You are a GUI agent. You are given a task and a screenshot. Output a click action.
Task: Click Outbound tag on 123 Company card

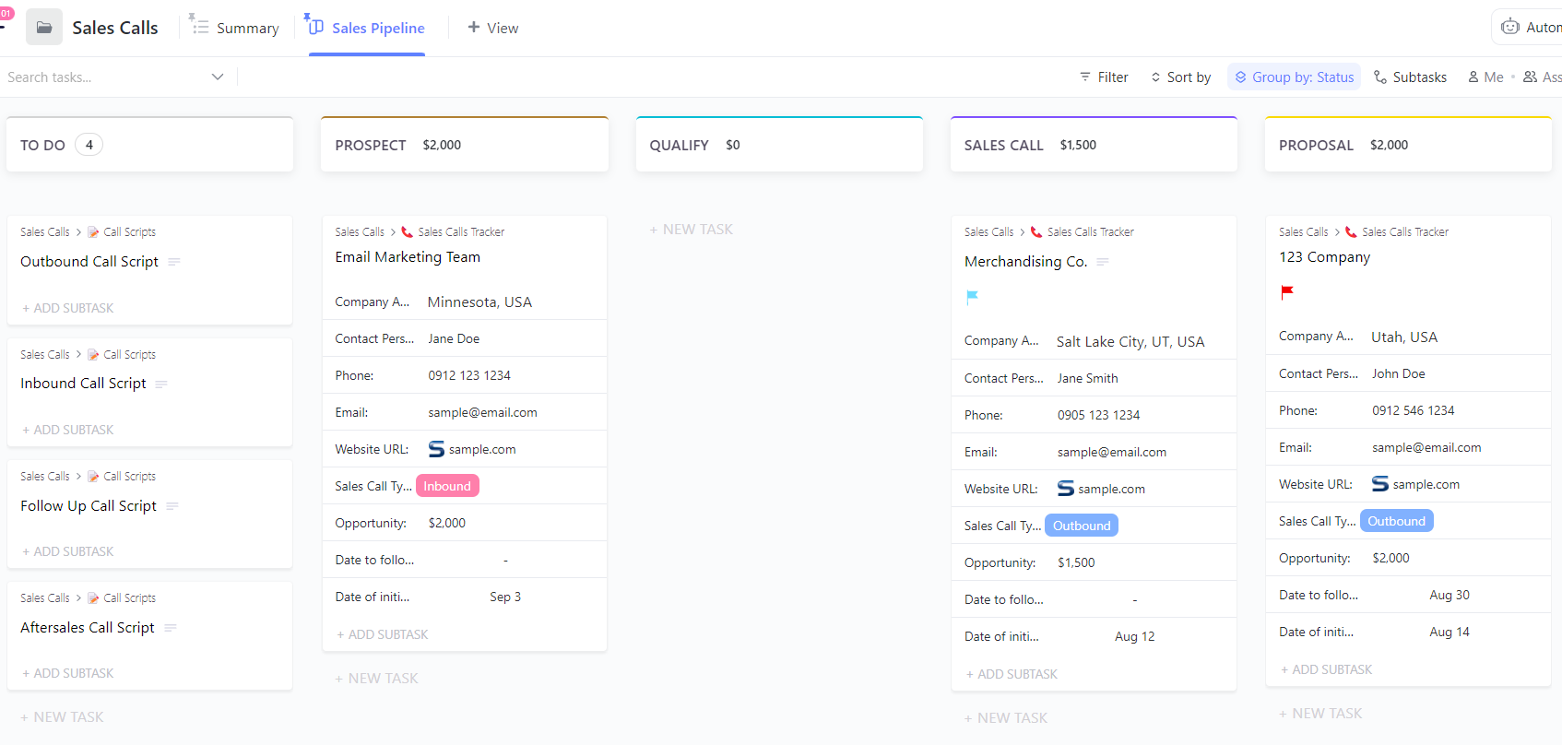[1396, 521]
